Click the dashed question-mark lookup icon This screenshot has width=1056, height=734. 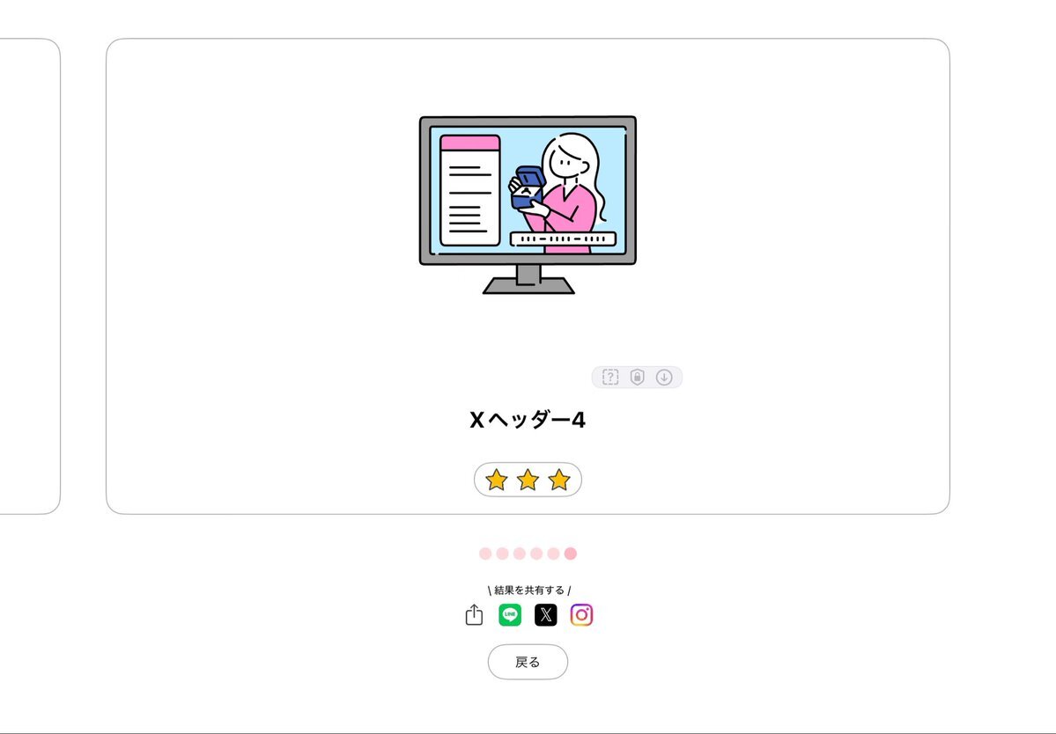(x=610, y=377)
